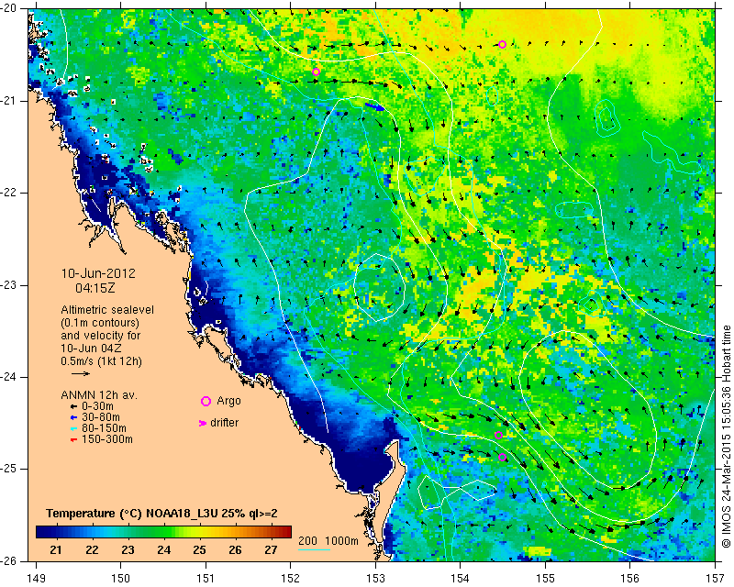
Task: Click the longitude axis label 152
Action: pos(291,579)
